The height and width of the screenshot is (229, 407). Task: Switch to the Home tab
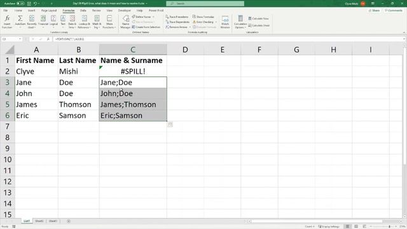pyautogui.click(x=18, y=10)
